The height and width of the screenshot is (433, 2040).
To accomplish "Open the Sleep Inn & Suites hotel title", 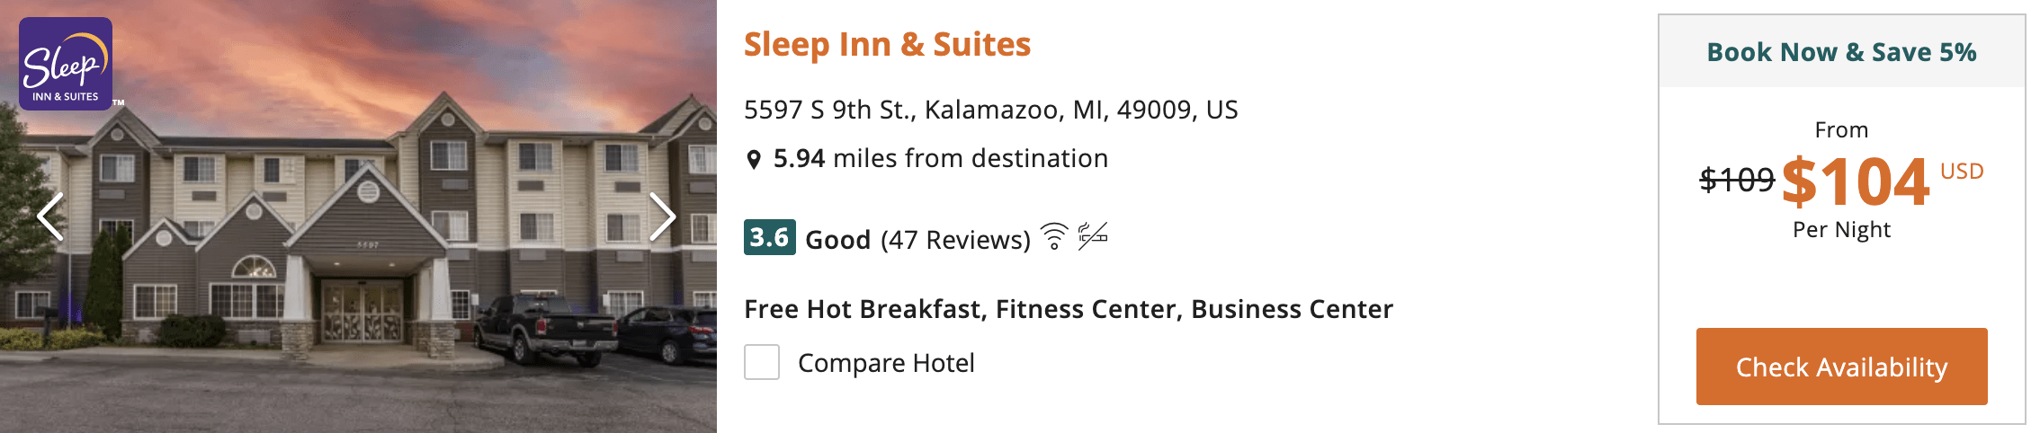I will tap(887, 44).
